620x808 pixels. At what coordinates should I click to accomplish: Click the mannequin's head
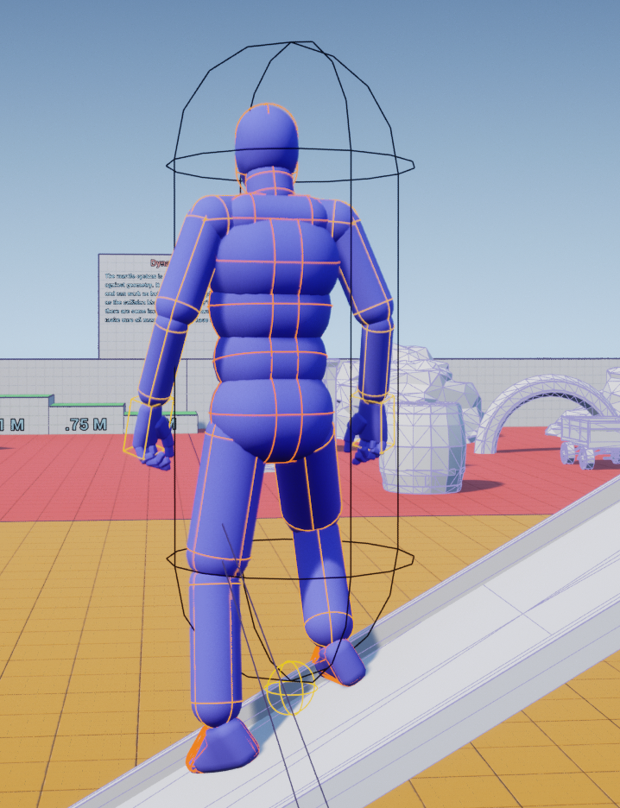point(267,140)
